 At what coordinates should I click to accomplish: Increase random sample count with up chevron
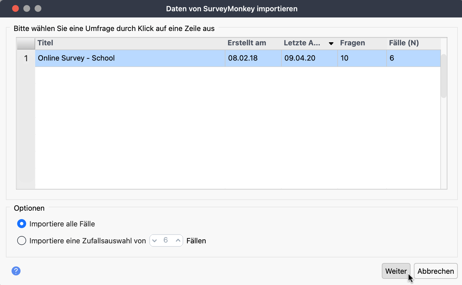(178, 241)
